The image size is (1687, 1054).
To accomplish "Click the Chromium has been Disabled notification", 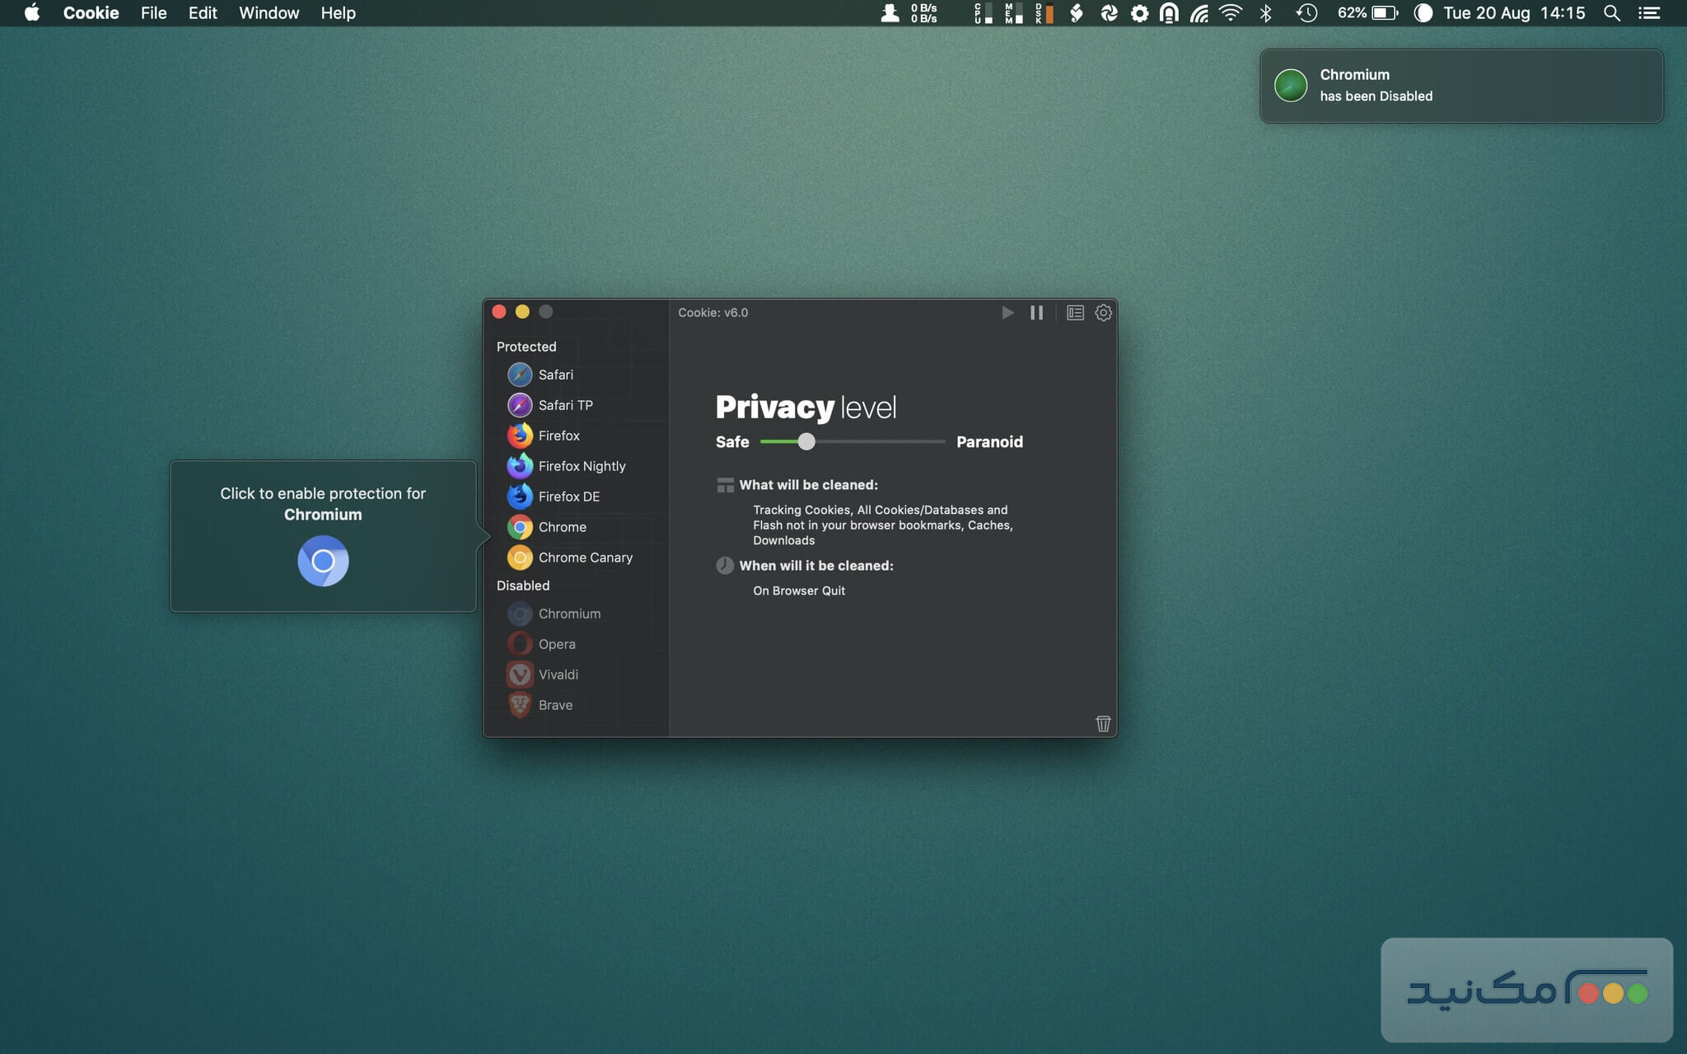I will click(1460, 86).
